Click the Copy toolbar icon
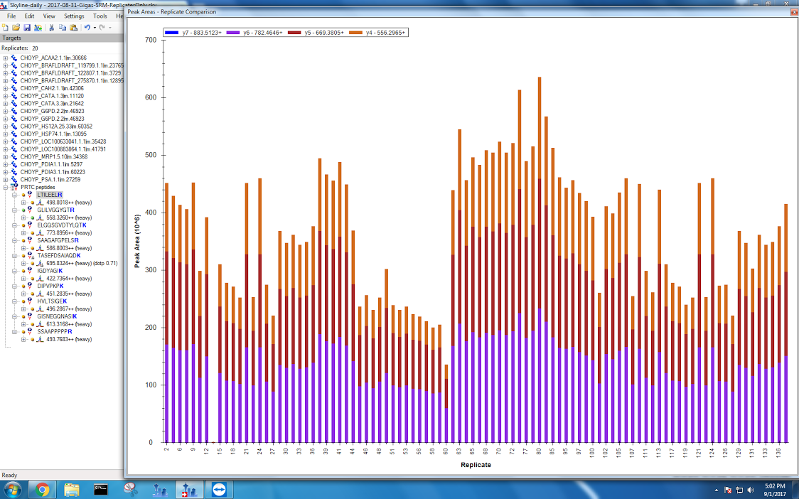The height and width of the screenshot is (499, 799). 63,27
